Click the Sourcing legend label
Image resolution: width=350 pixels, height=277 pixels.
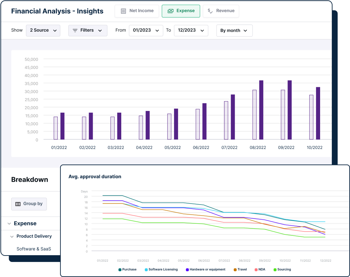[x=284, y=269]
